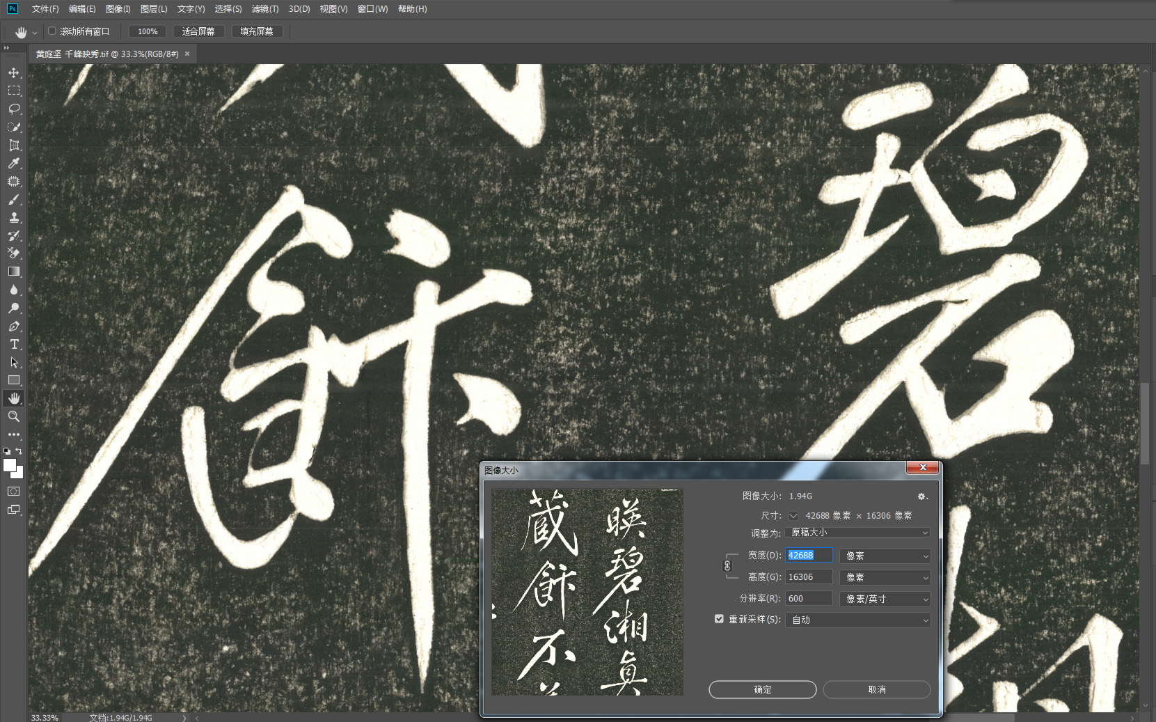Select the Eraser tool
Image resolution: width=1156 pixels, height=722 pixels.
click(x=14, y=253)
